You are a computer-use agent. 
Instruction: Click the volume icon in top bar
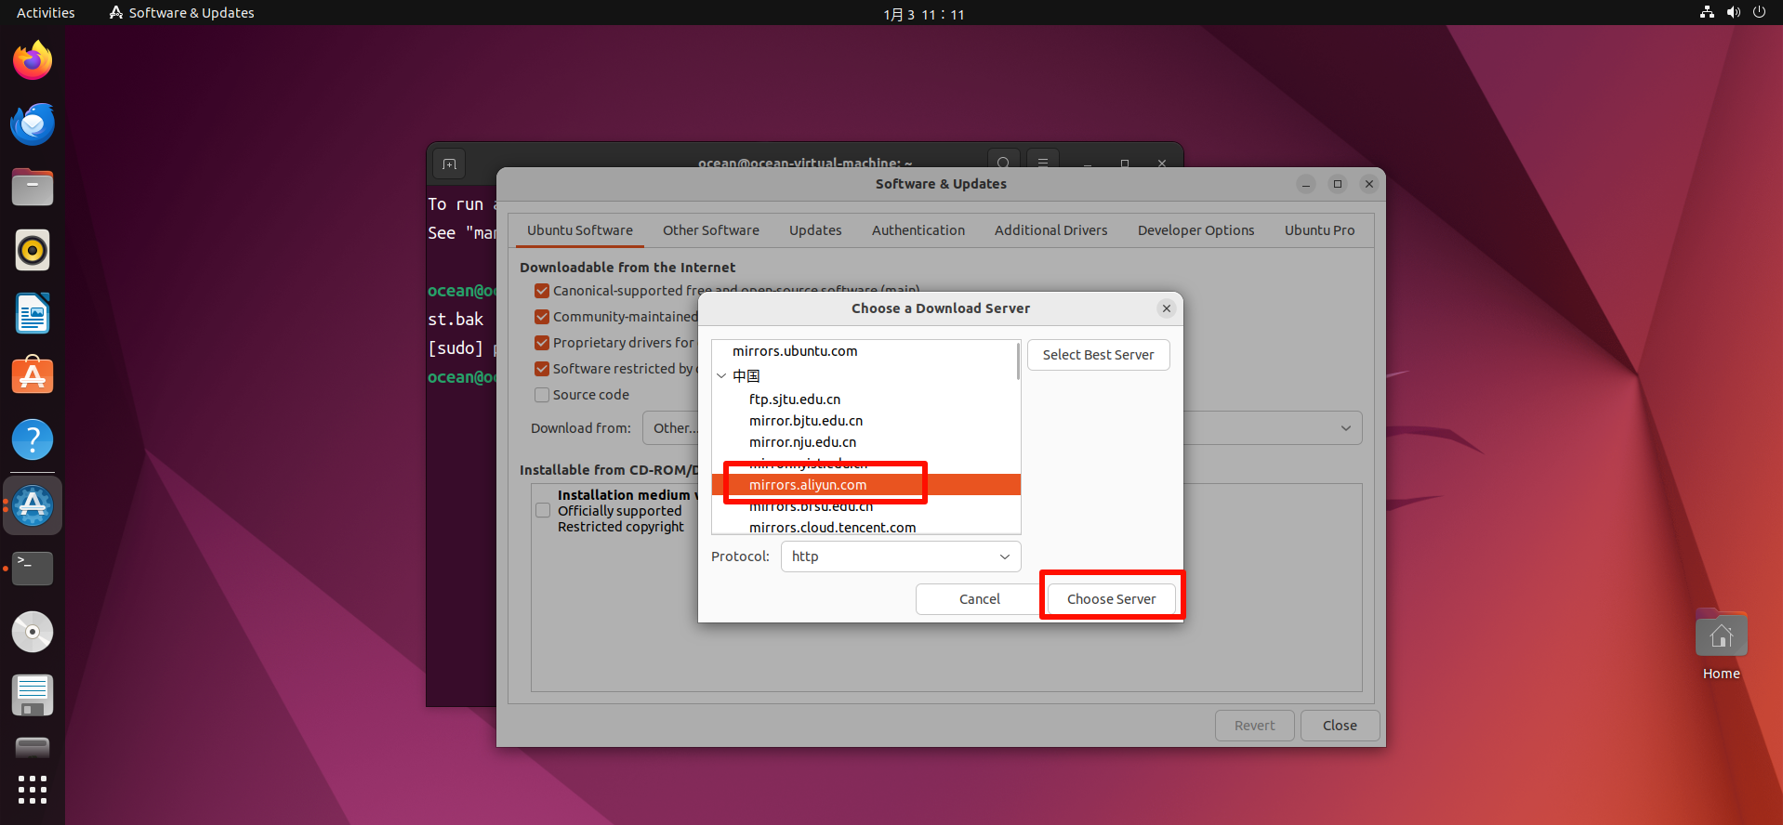tap(1733, 13)
